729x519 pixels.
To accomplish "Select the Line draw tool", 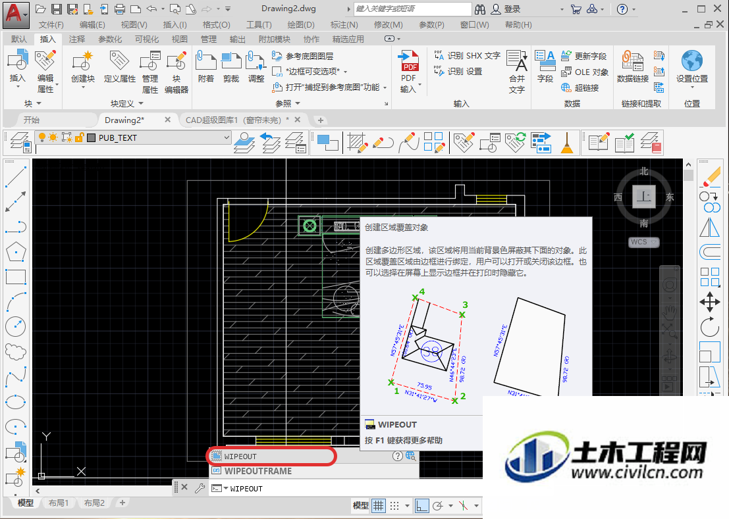I will [16, 176].
